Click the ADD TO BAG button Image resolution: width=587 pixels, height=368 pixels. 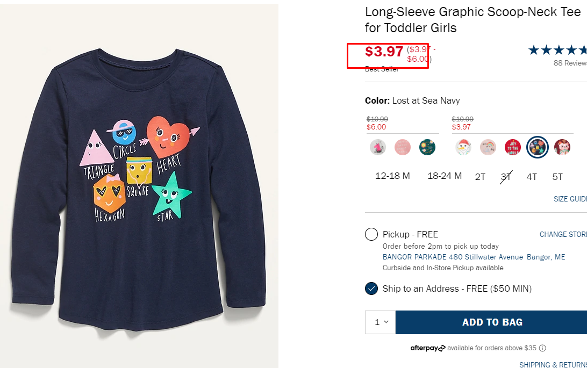pos(491,322)
